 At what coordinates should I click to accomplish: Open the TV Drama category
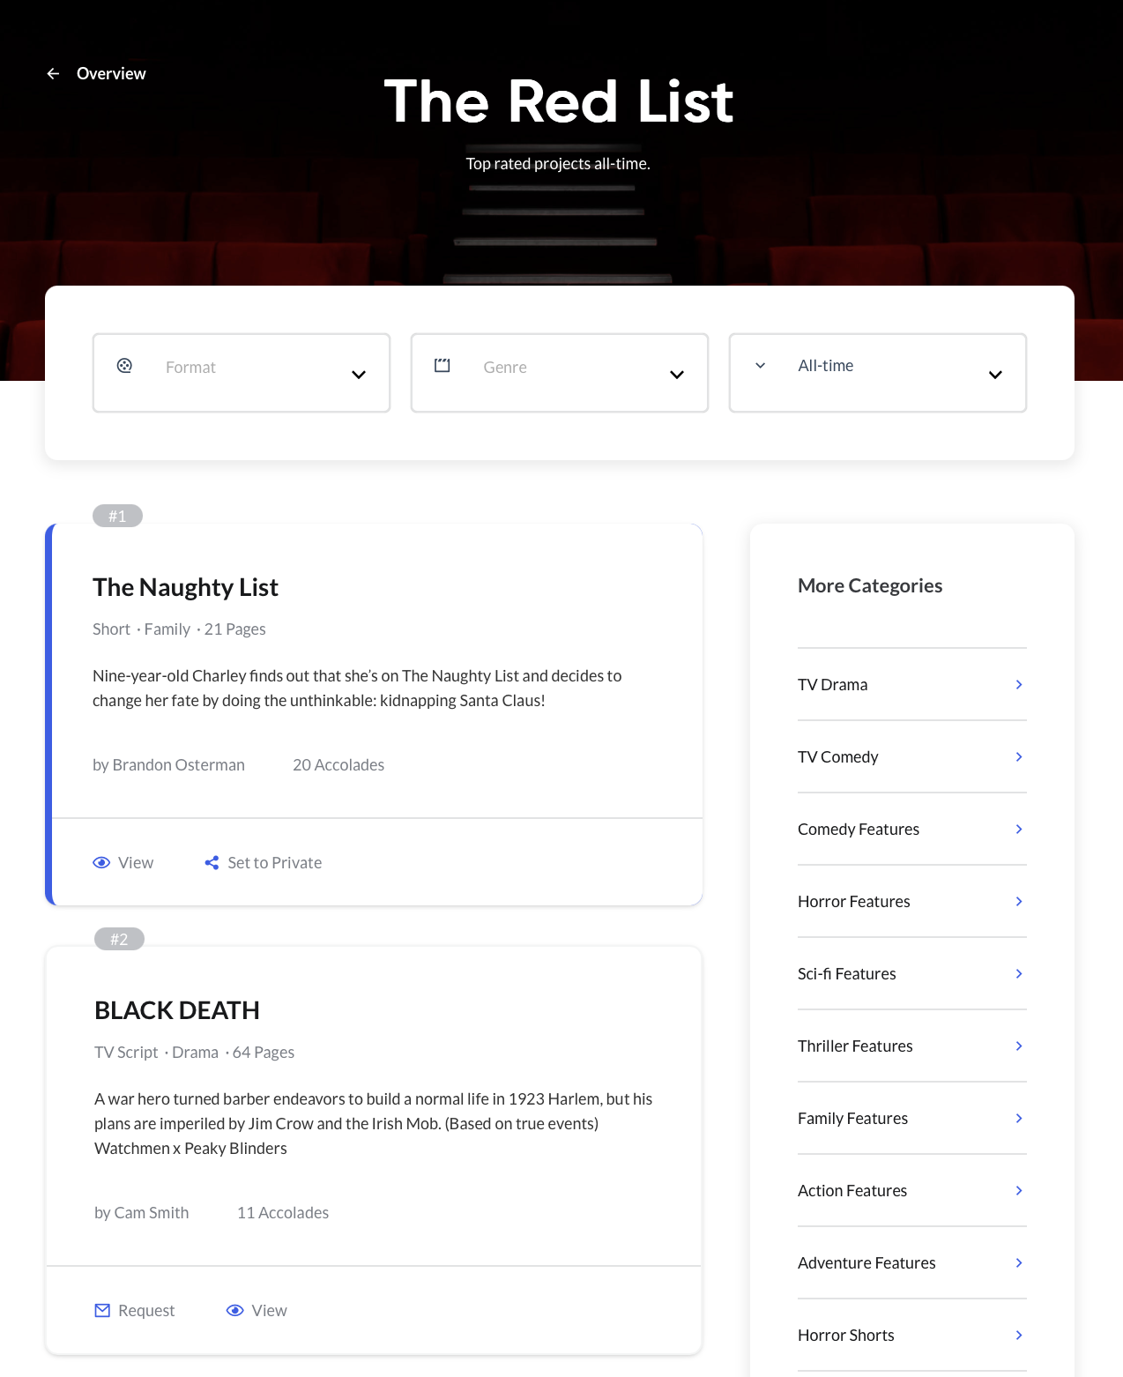[x=832, y=685]
